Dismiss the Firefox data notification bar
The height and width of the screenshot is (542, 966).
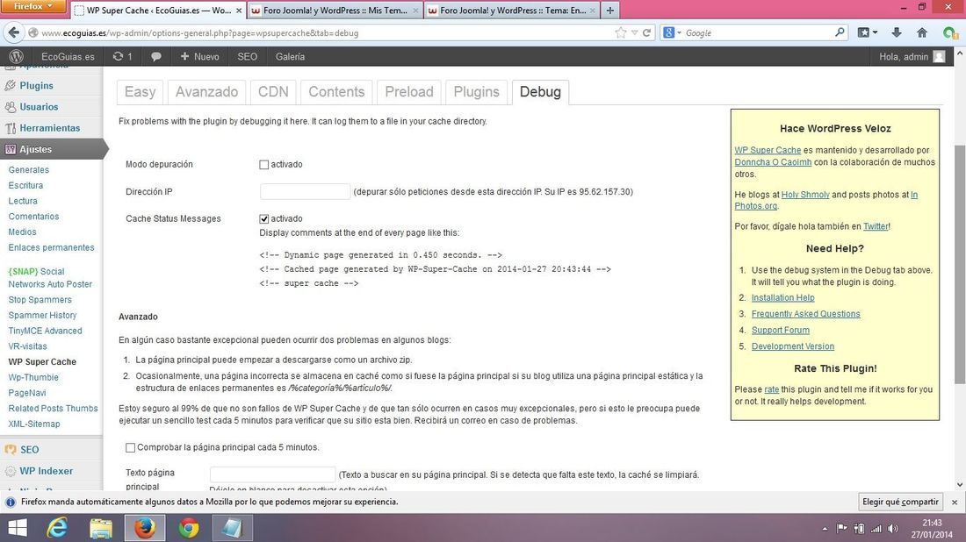pos(955,502)
